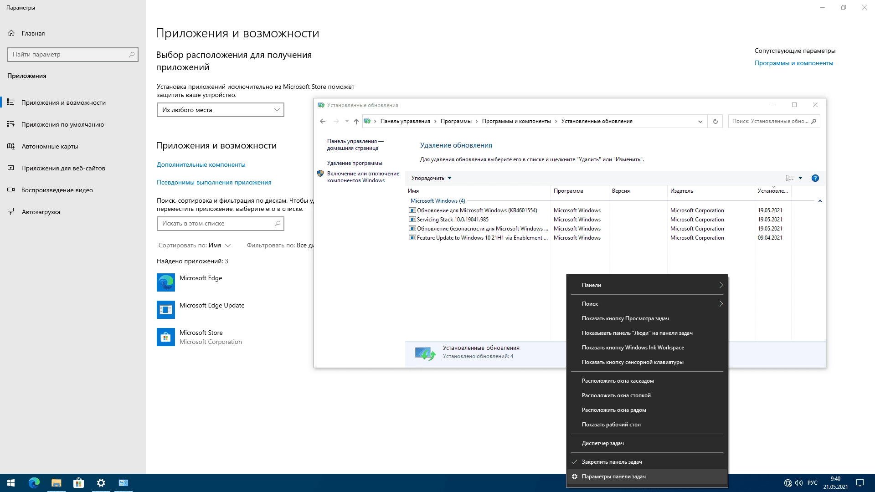The height and width of the screenshot is (492, 875).
Task: Click the Microsoft Edge Update app icon
Action: point(166,310)
